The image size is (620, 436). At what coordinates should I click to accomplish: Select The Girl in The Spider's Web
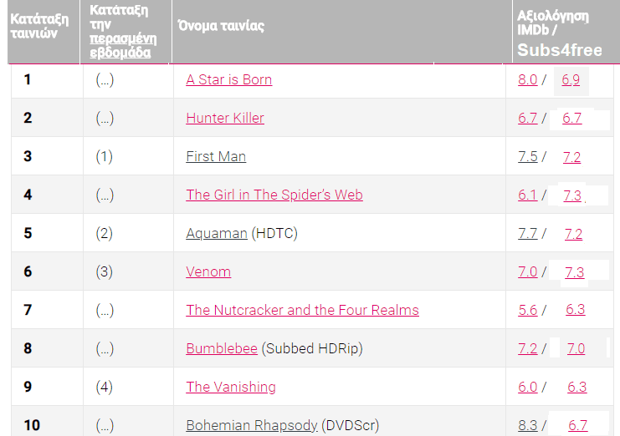tap(274, 195)
